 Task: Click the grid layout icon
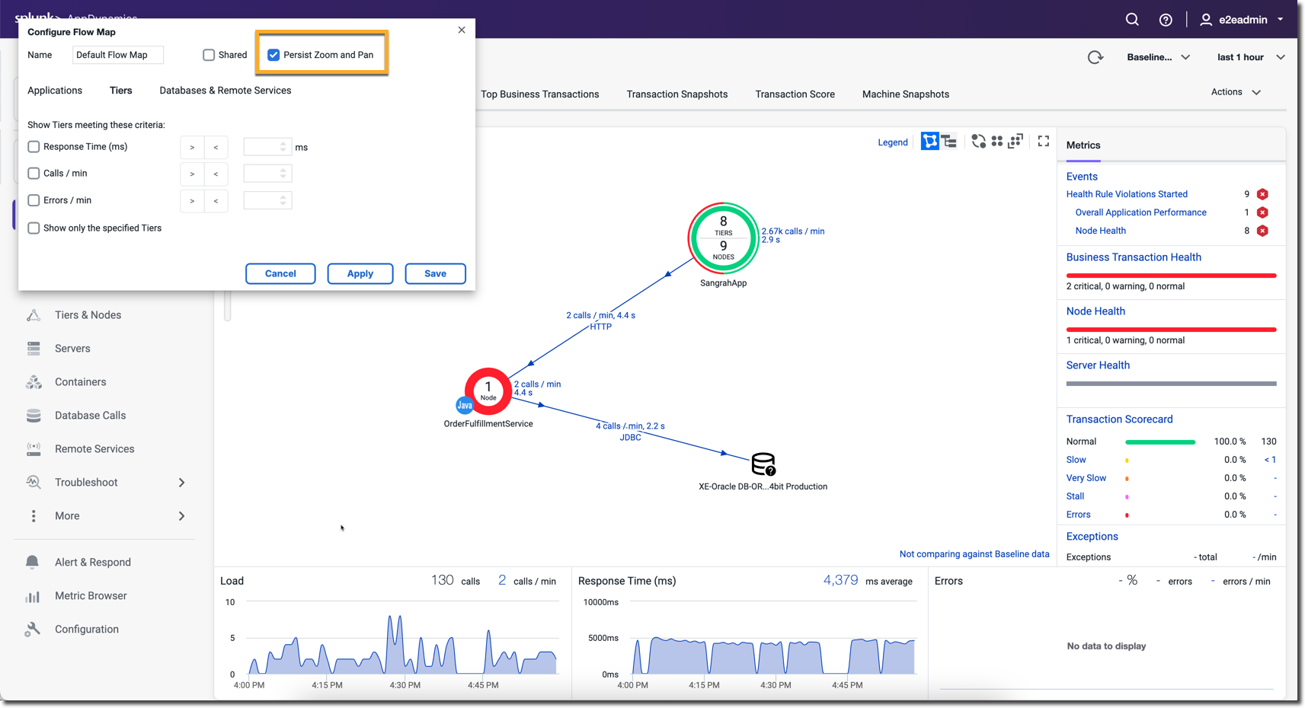point(996,142)
